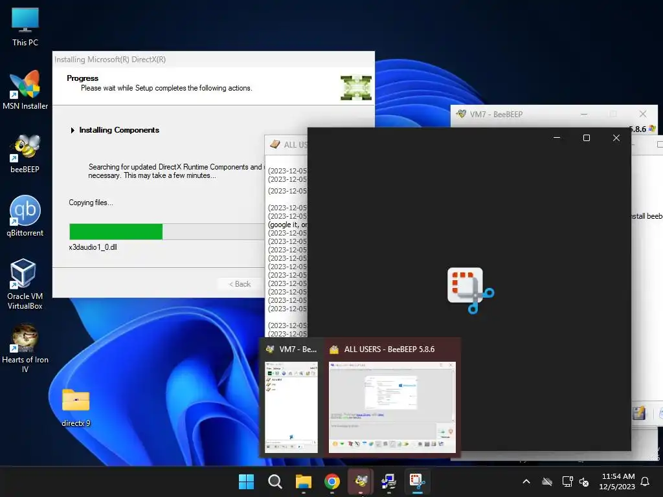Open taskbar Search
663x497 pixels.
point(275,481)
